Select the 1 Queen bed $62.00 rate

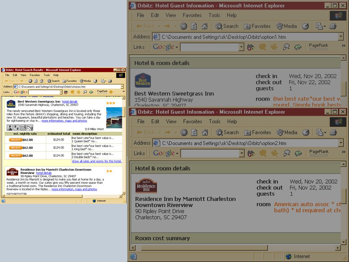click(16, 140)
